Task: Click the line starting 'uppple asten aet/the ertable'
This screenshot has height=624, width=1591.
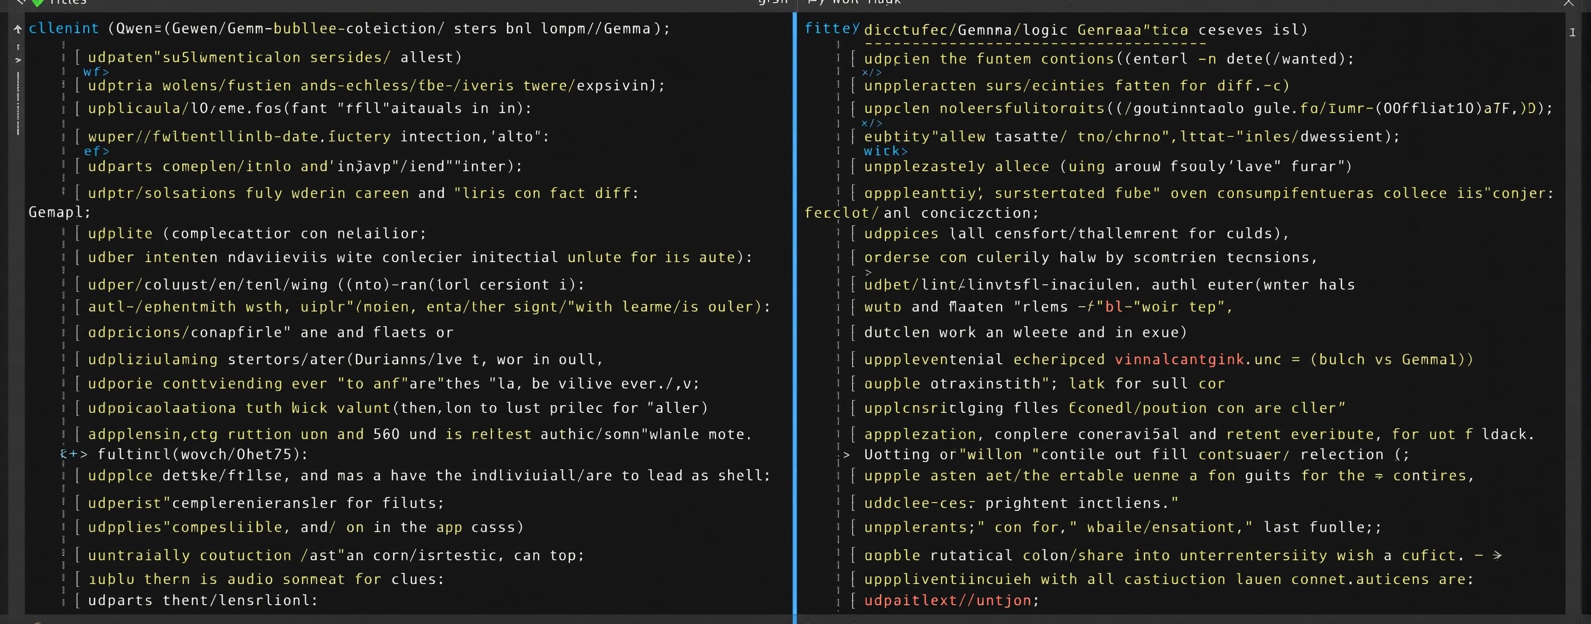Action: click(x=1169, y=476)
